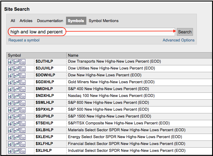Select the Documentation tab
The image size is (213, 156).
click(x=50, y=21)
